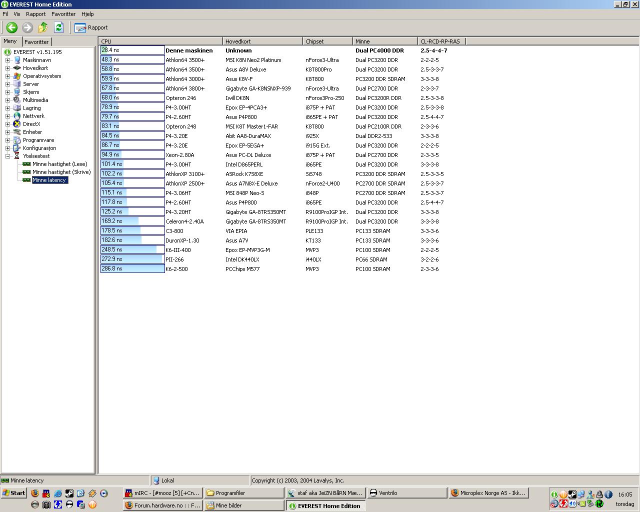This screenshot has width=640, height=512.
Task: Sort by the CPU column header
Action: (160, 41)
